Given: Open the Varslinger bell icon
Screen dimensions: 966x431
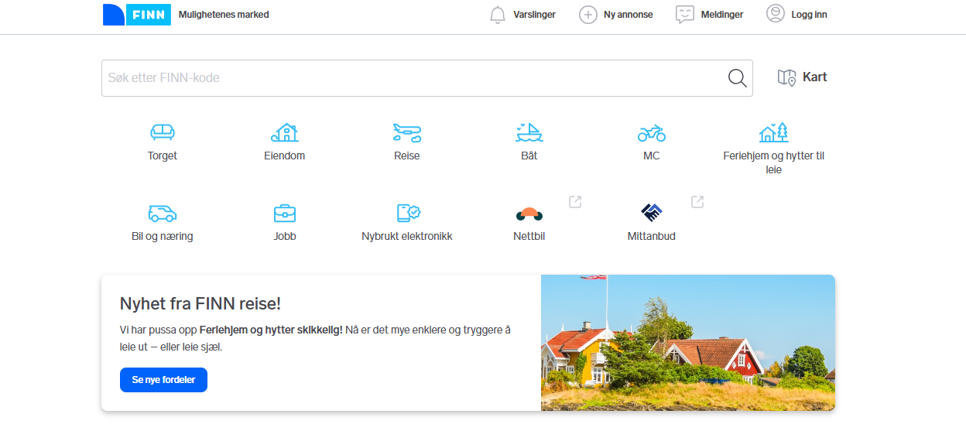Looking at the screenshot, I should [498, 15].
